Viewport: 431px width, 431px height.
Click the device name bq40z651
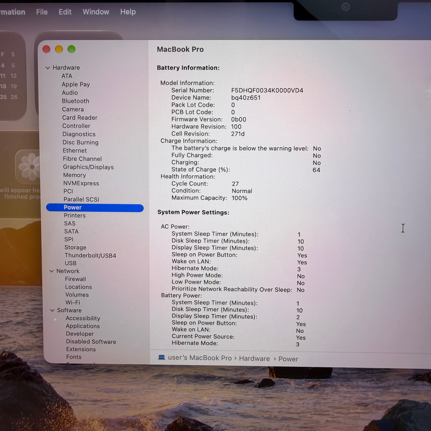pos(246,98)
